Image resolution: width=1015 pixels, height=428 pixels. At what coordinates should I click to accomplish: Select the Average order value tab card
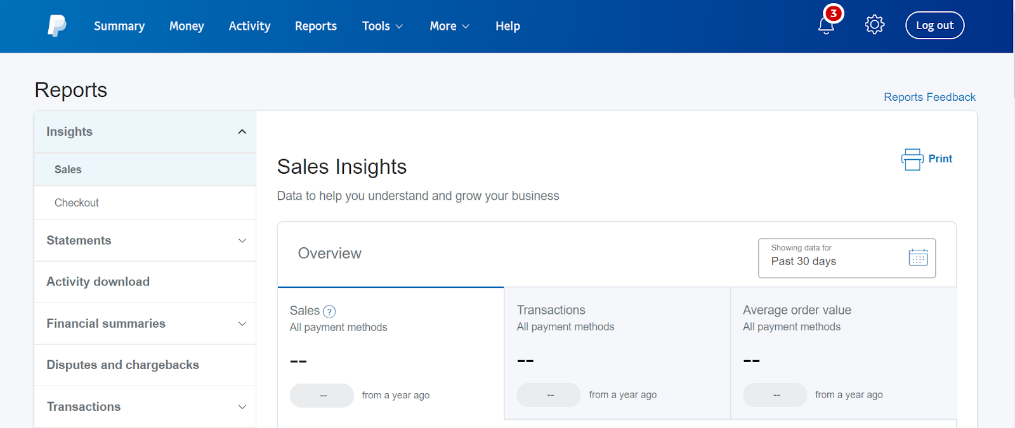pos(844,353)
